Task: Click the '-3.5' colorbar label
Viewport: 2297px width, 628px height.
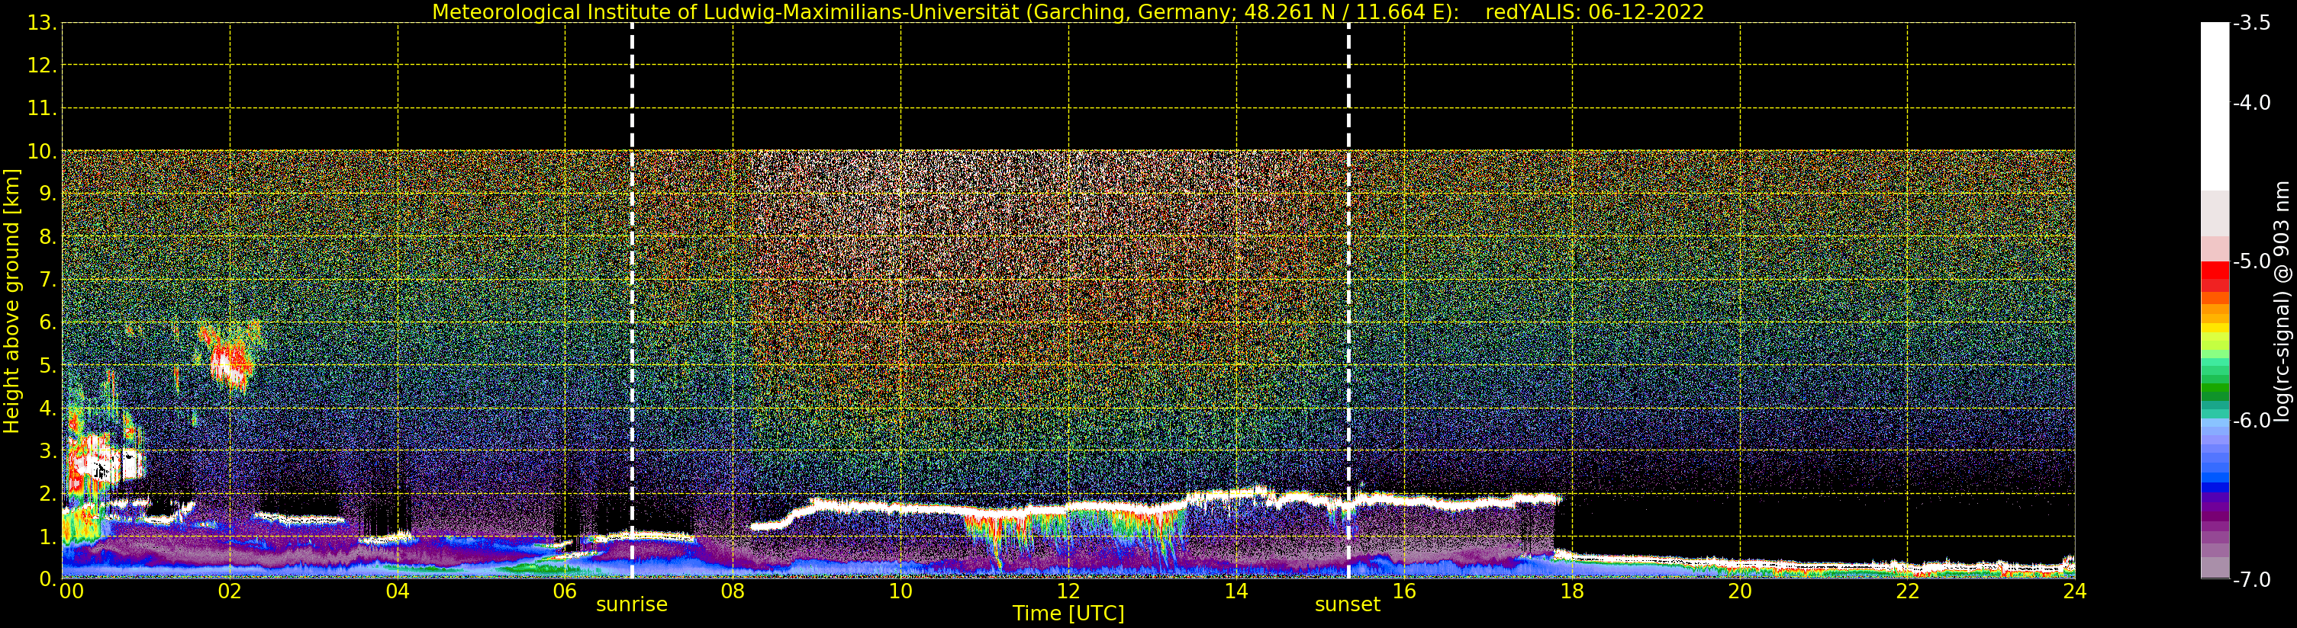Action: [2250, 23]
